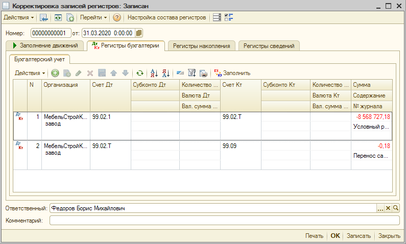
Task: Click the copy document icon in the top toolbar
Action: (x=70, y=17)
